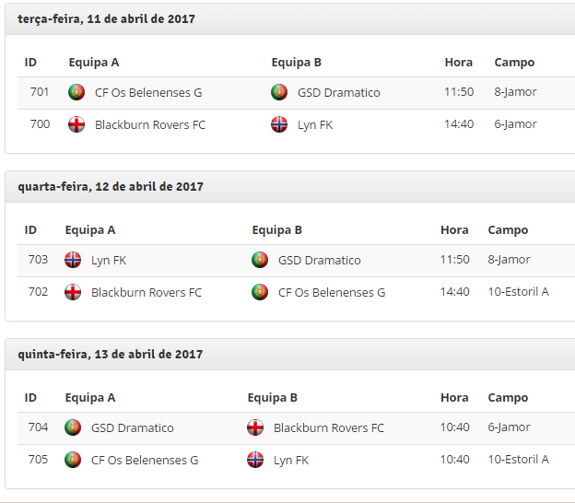Open the 8-Jamor field for match 701

tap(516, 92)
